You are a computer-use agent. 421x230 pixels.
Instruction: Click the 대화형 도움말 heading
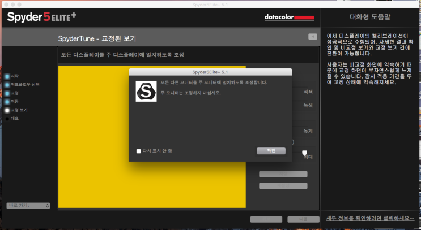369,17
